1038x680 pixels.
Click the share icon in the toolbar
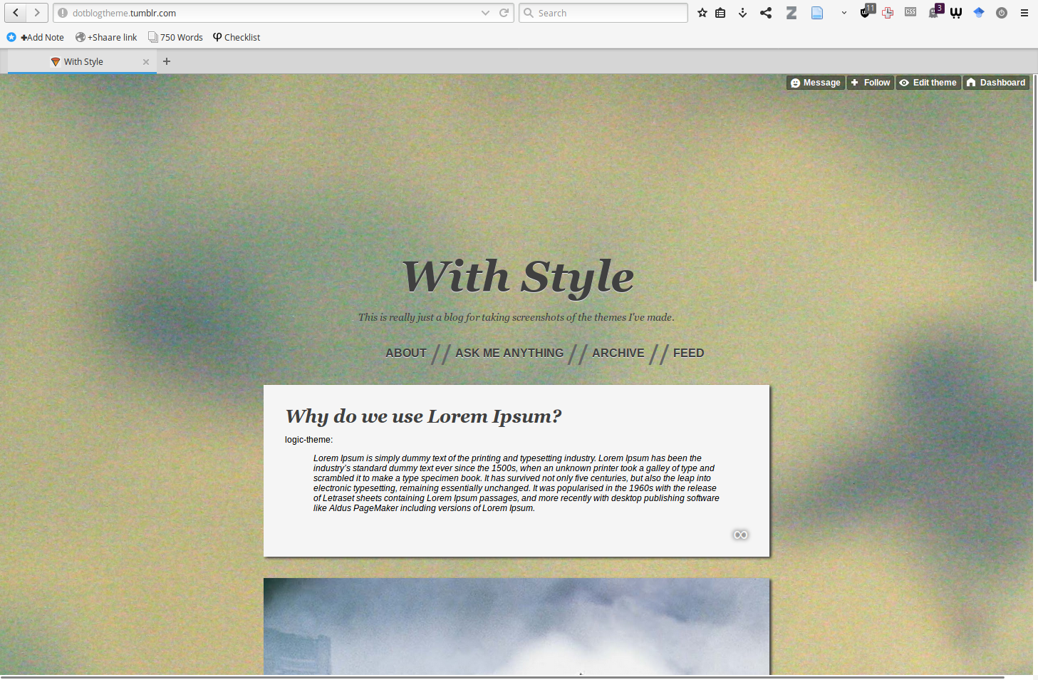point(766,13)
